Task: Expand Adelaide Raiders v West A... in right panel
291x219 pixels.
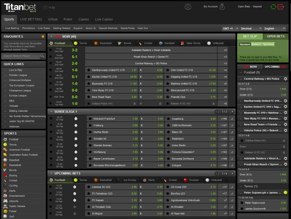Action: (x=241, y=159)
